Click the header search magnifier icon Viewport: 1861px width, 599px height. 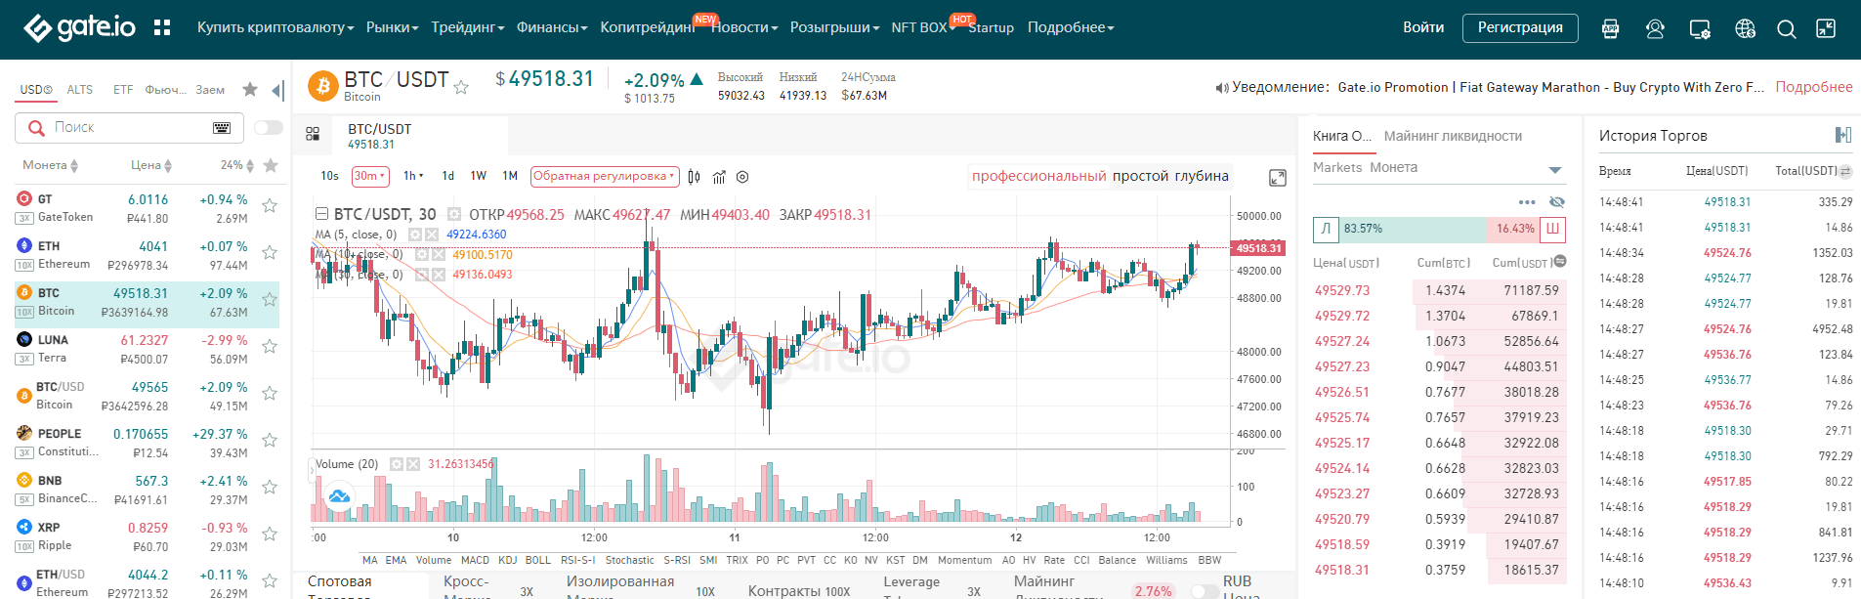coord(1787,29)
